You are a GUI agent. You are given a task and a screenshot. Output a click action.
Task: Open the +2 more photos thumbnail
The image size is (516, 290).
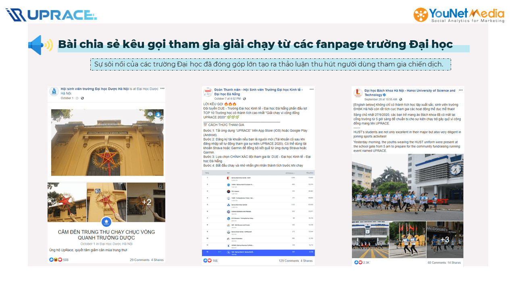(x=146, y=202)
